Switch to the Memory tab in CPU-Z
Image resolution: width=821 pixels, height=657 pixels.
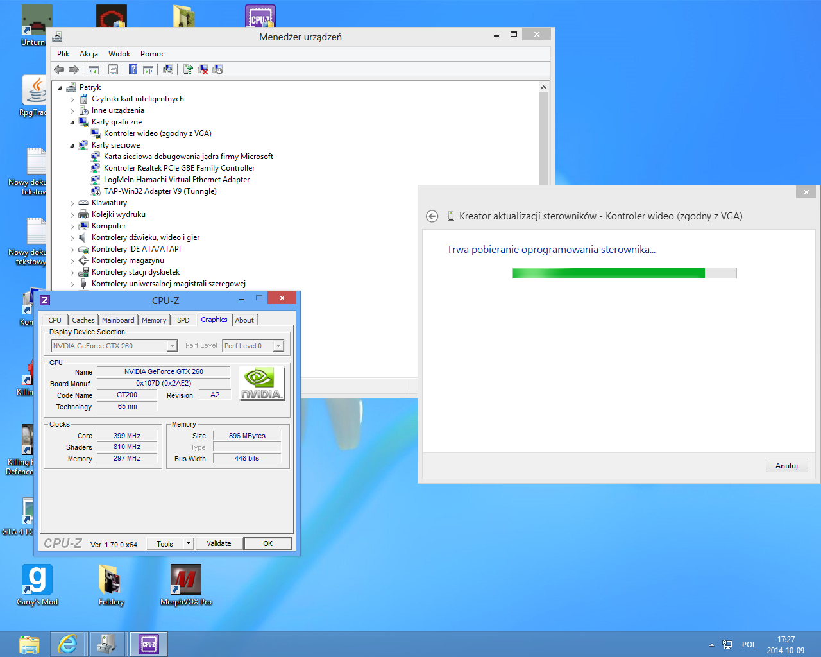(x=154, y=320)
